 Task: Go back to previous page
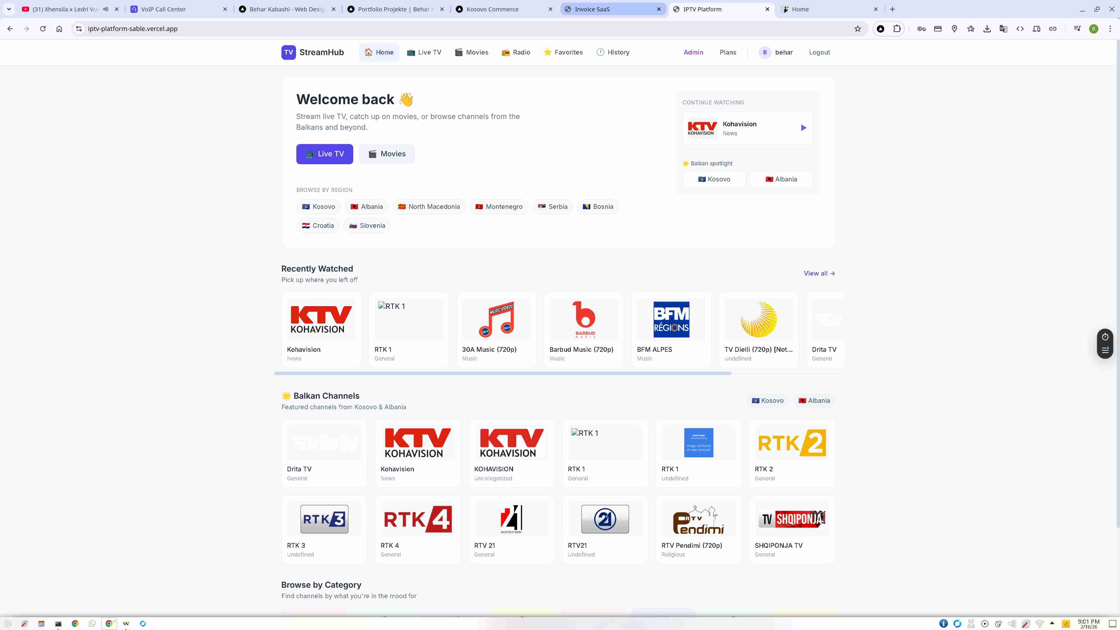click(x=10, y=29)
